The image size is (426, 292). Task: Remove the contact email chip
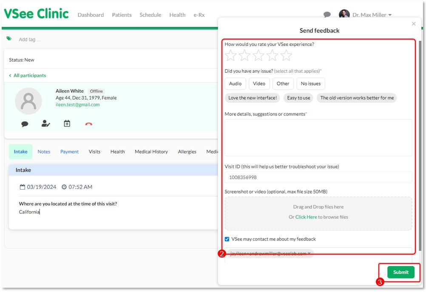pos(309,253)
